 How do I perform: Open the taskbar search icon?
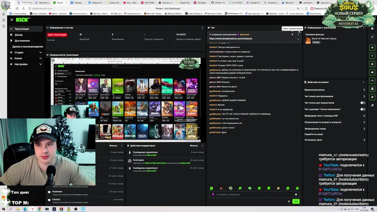point(11,209)
